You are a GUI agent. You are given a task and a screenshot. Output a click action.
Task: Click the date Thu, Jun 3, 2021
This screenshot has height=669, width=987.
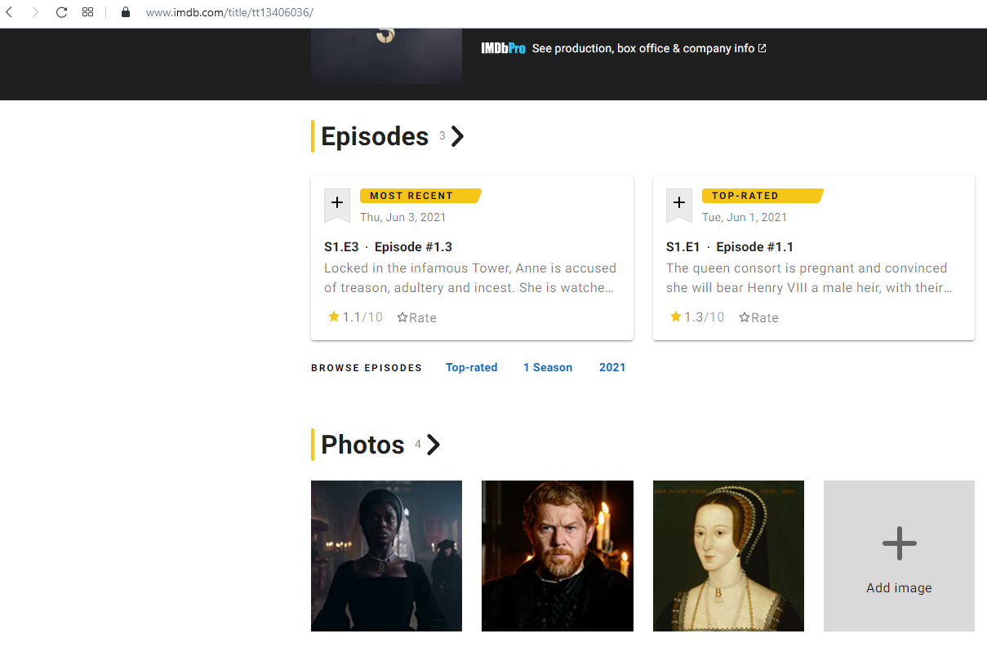tap(403, 217)
